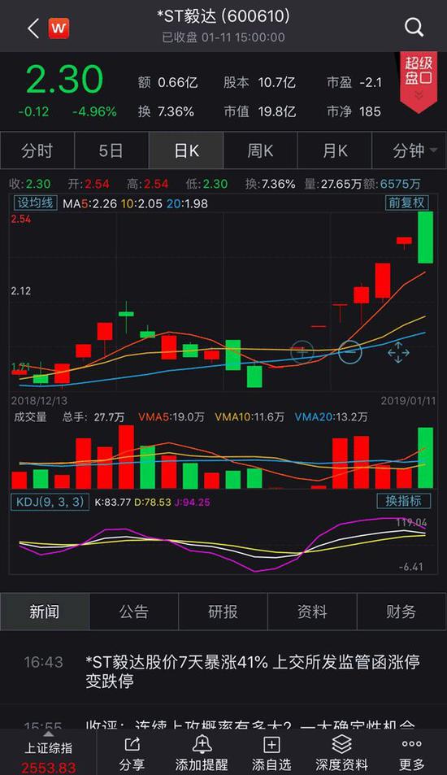Open the 新闻 tab
Screen dimensions: 447x775
45,612
